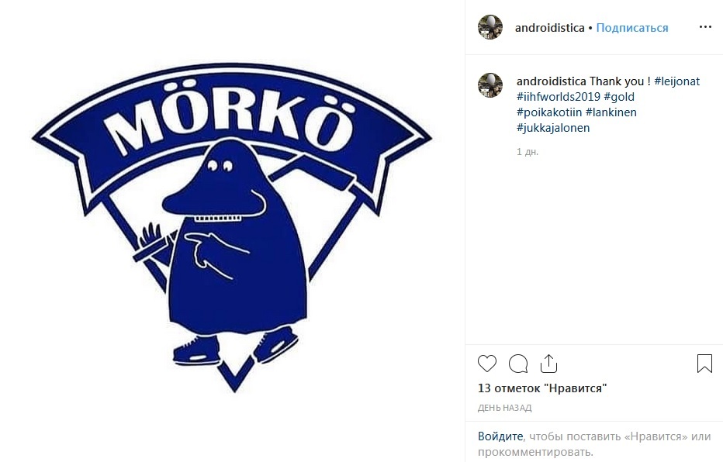Open the androidistica username in the caption
This screenshot has width=723, height=462.
point(551,81)
